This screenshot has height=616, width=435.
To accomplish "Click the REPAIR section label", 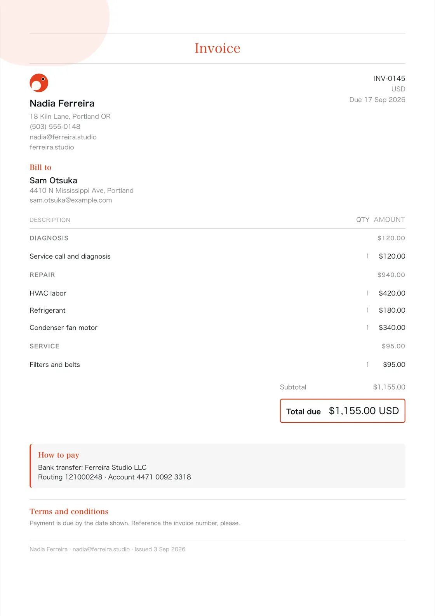I will coord(42,275).
